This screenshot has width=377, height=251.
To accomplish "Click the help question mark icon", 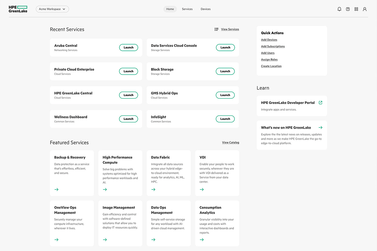I will coord(348,9).
